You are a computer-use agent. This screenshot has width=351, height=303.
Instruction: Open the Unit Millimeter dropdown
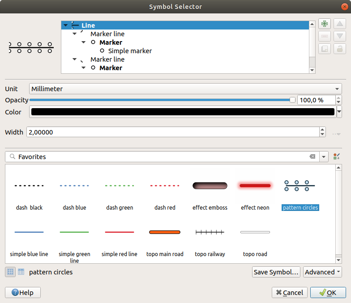click(185, 88)
